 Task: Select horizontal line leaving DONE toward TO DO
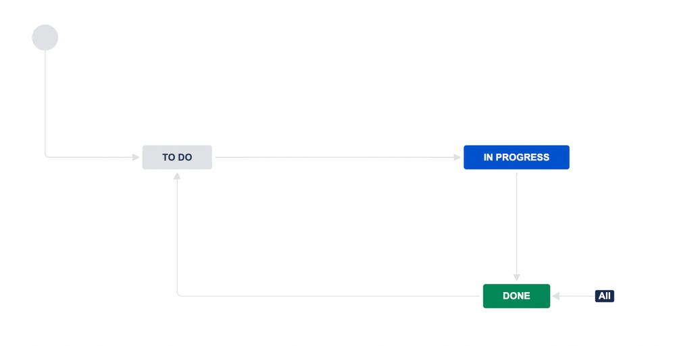329,296
